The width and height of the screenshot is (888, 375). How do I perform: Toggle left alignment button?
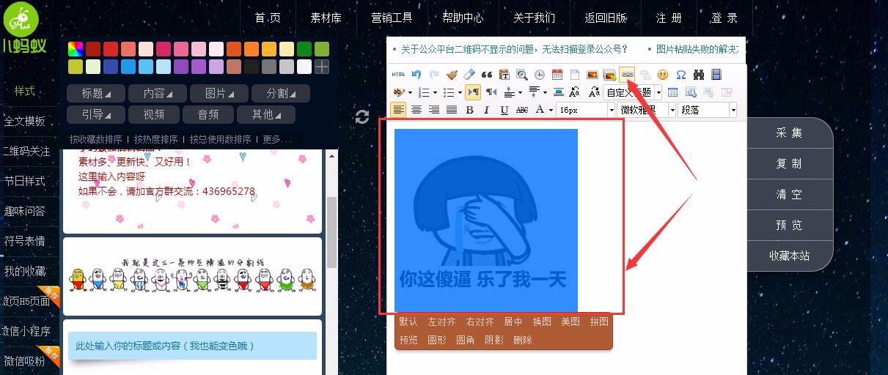tap(398, 110)
